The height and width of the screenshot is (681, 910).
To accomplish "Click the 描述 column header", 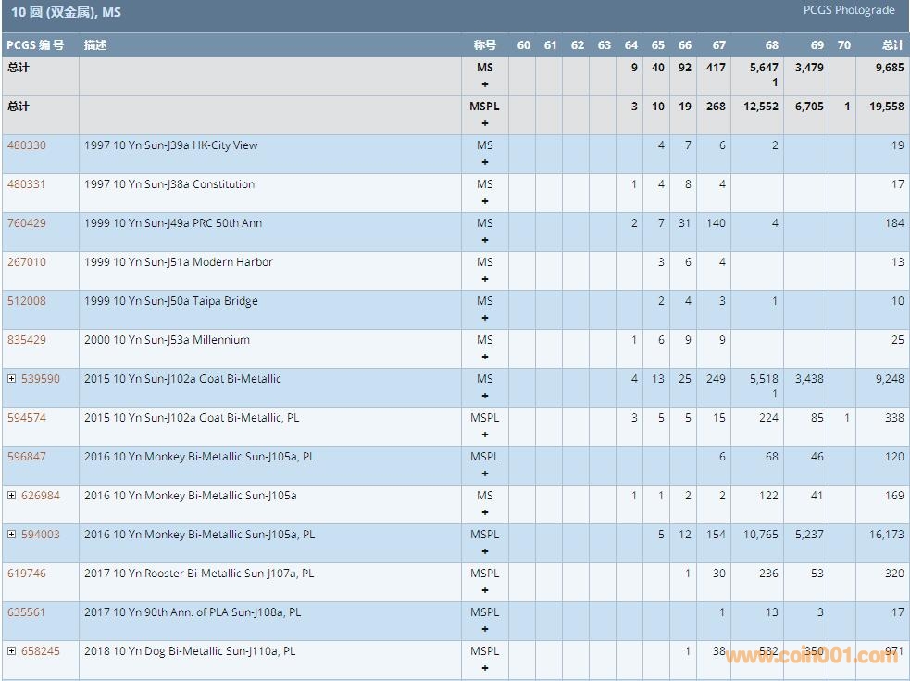I will (x=95, y=44).
